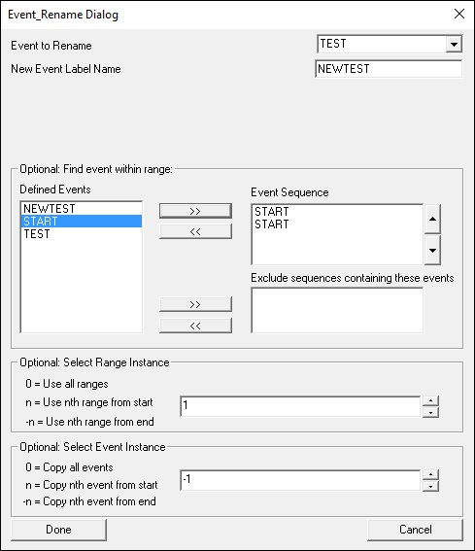475x551 pixels.
Task: Click the Range Instance input field
Action: point(300,406)
